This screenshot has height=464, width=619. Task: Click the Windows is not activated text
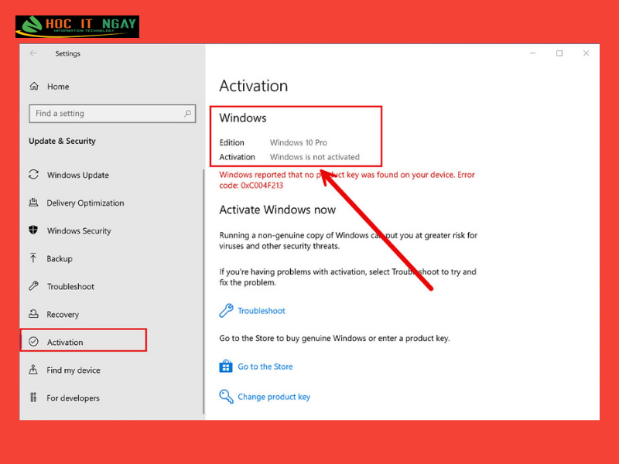click(x=315, y=157)
